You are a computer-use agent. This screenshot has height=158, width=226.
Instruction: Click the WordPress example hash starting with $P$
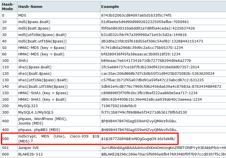coord(139,121)
